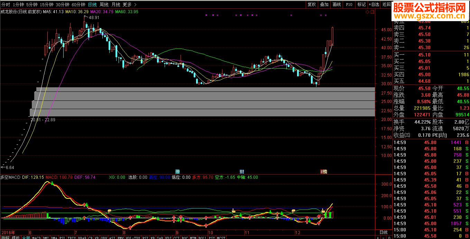Image resolution: width=470 pixels, height=239 pixels.
Task: Open the 画线 drawing tools
Action: click(x=337, y=5)
